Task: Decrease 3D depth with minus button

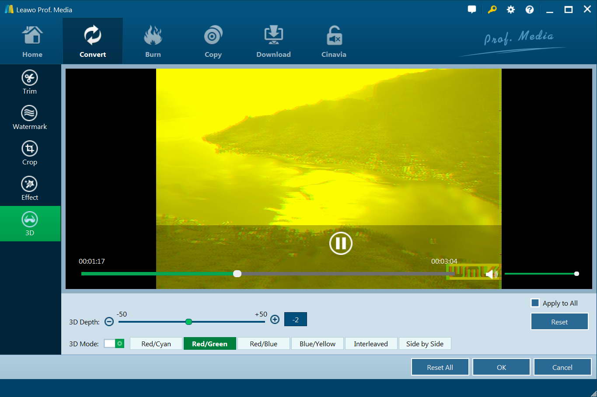Action: point(109,322)
